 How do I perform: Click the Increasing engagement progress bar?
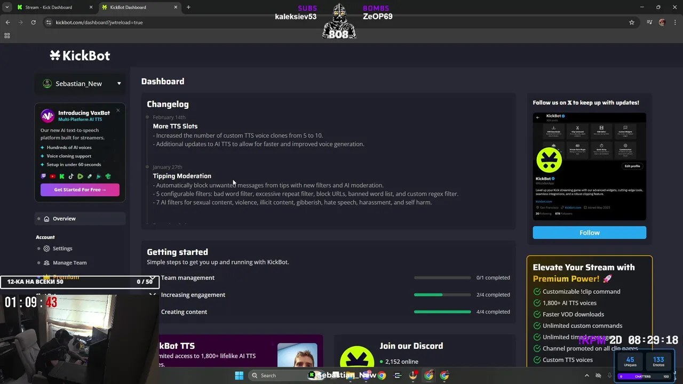click(442, 295)
